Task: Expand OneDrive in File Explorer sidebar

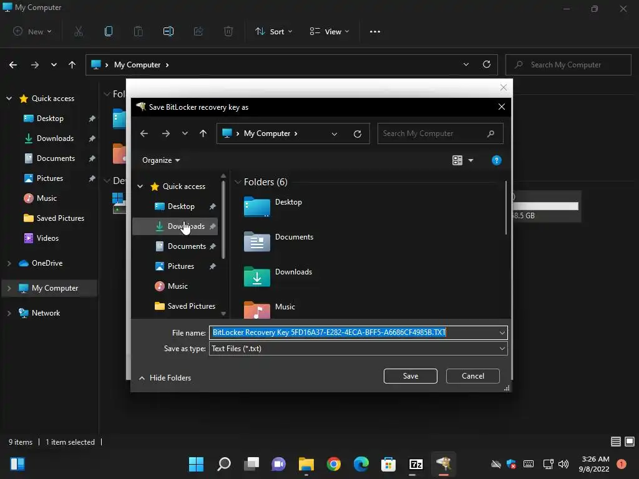Action: 9,263
